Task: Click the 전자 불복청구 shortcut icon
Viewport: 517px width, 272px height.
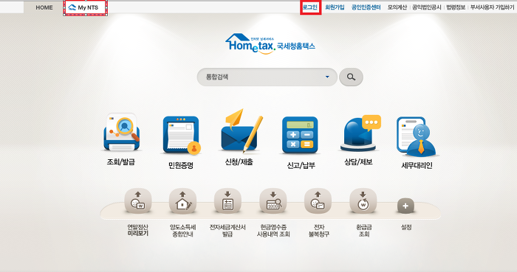Action: click(x=318, y=200)
